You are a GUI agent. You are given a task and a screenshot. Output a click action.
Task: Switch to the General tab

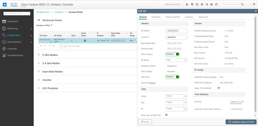tap(143, 17)
